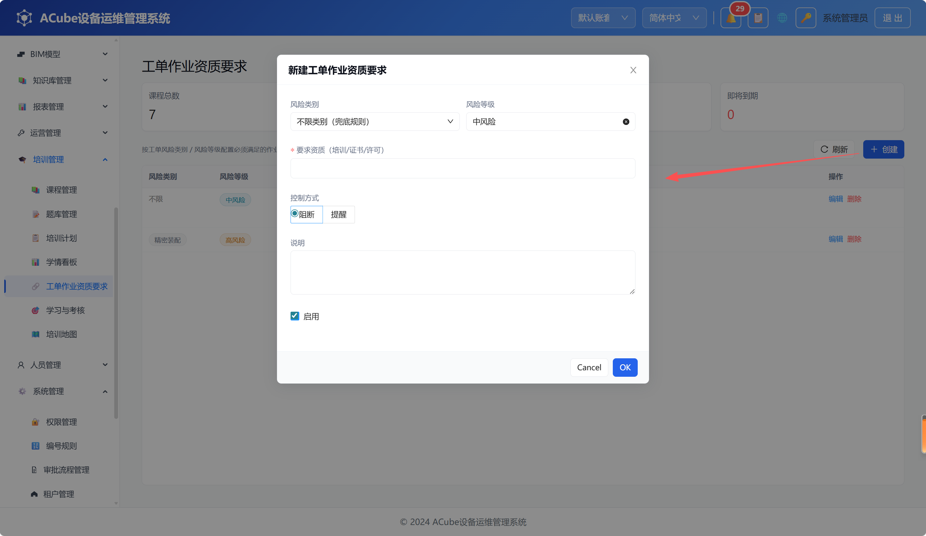Clear the 中风险 risk level selection
Viewport: 926px width, 536px height.
[x=626, y=122]
